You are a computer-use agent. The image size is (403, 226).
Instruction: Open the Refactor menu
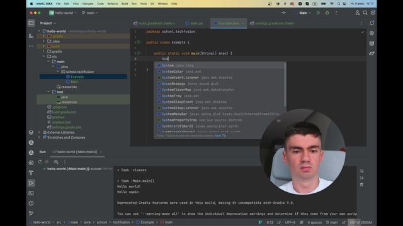tap(113, 4)
